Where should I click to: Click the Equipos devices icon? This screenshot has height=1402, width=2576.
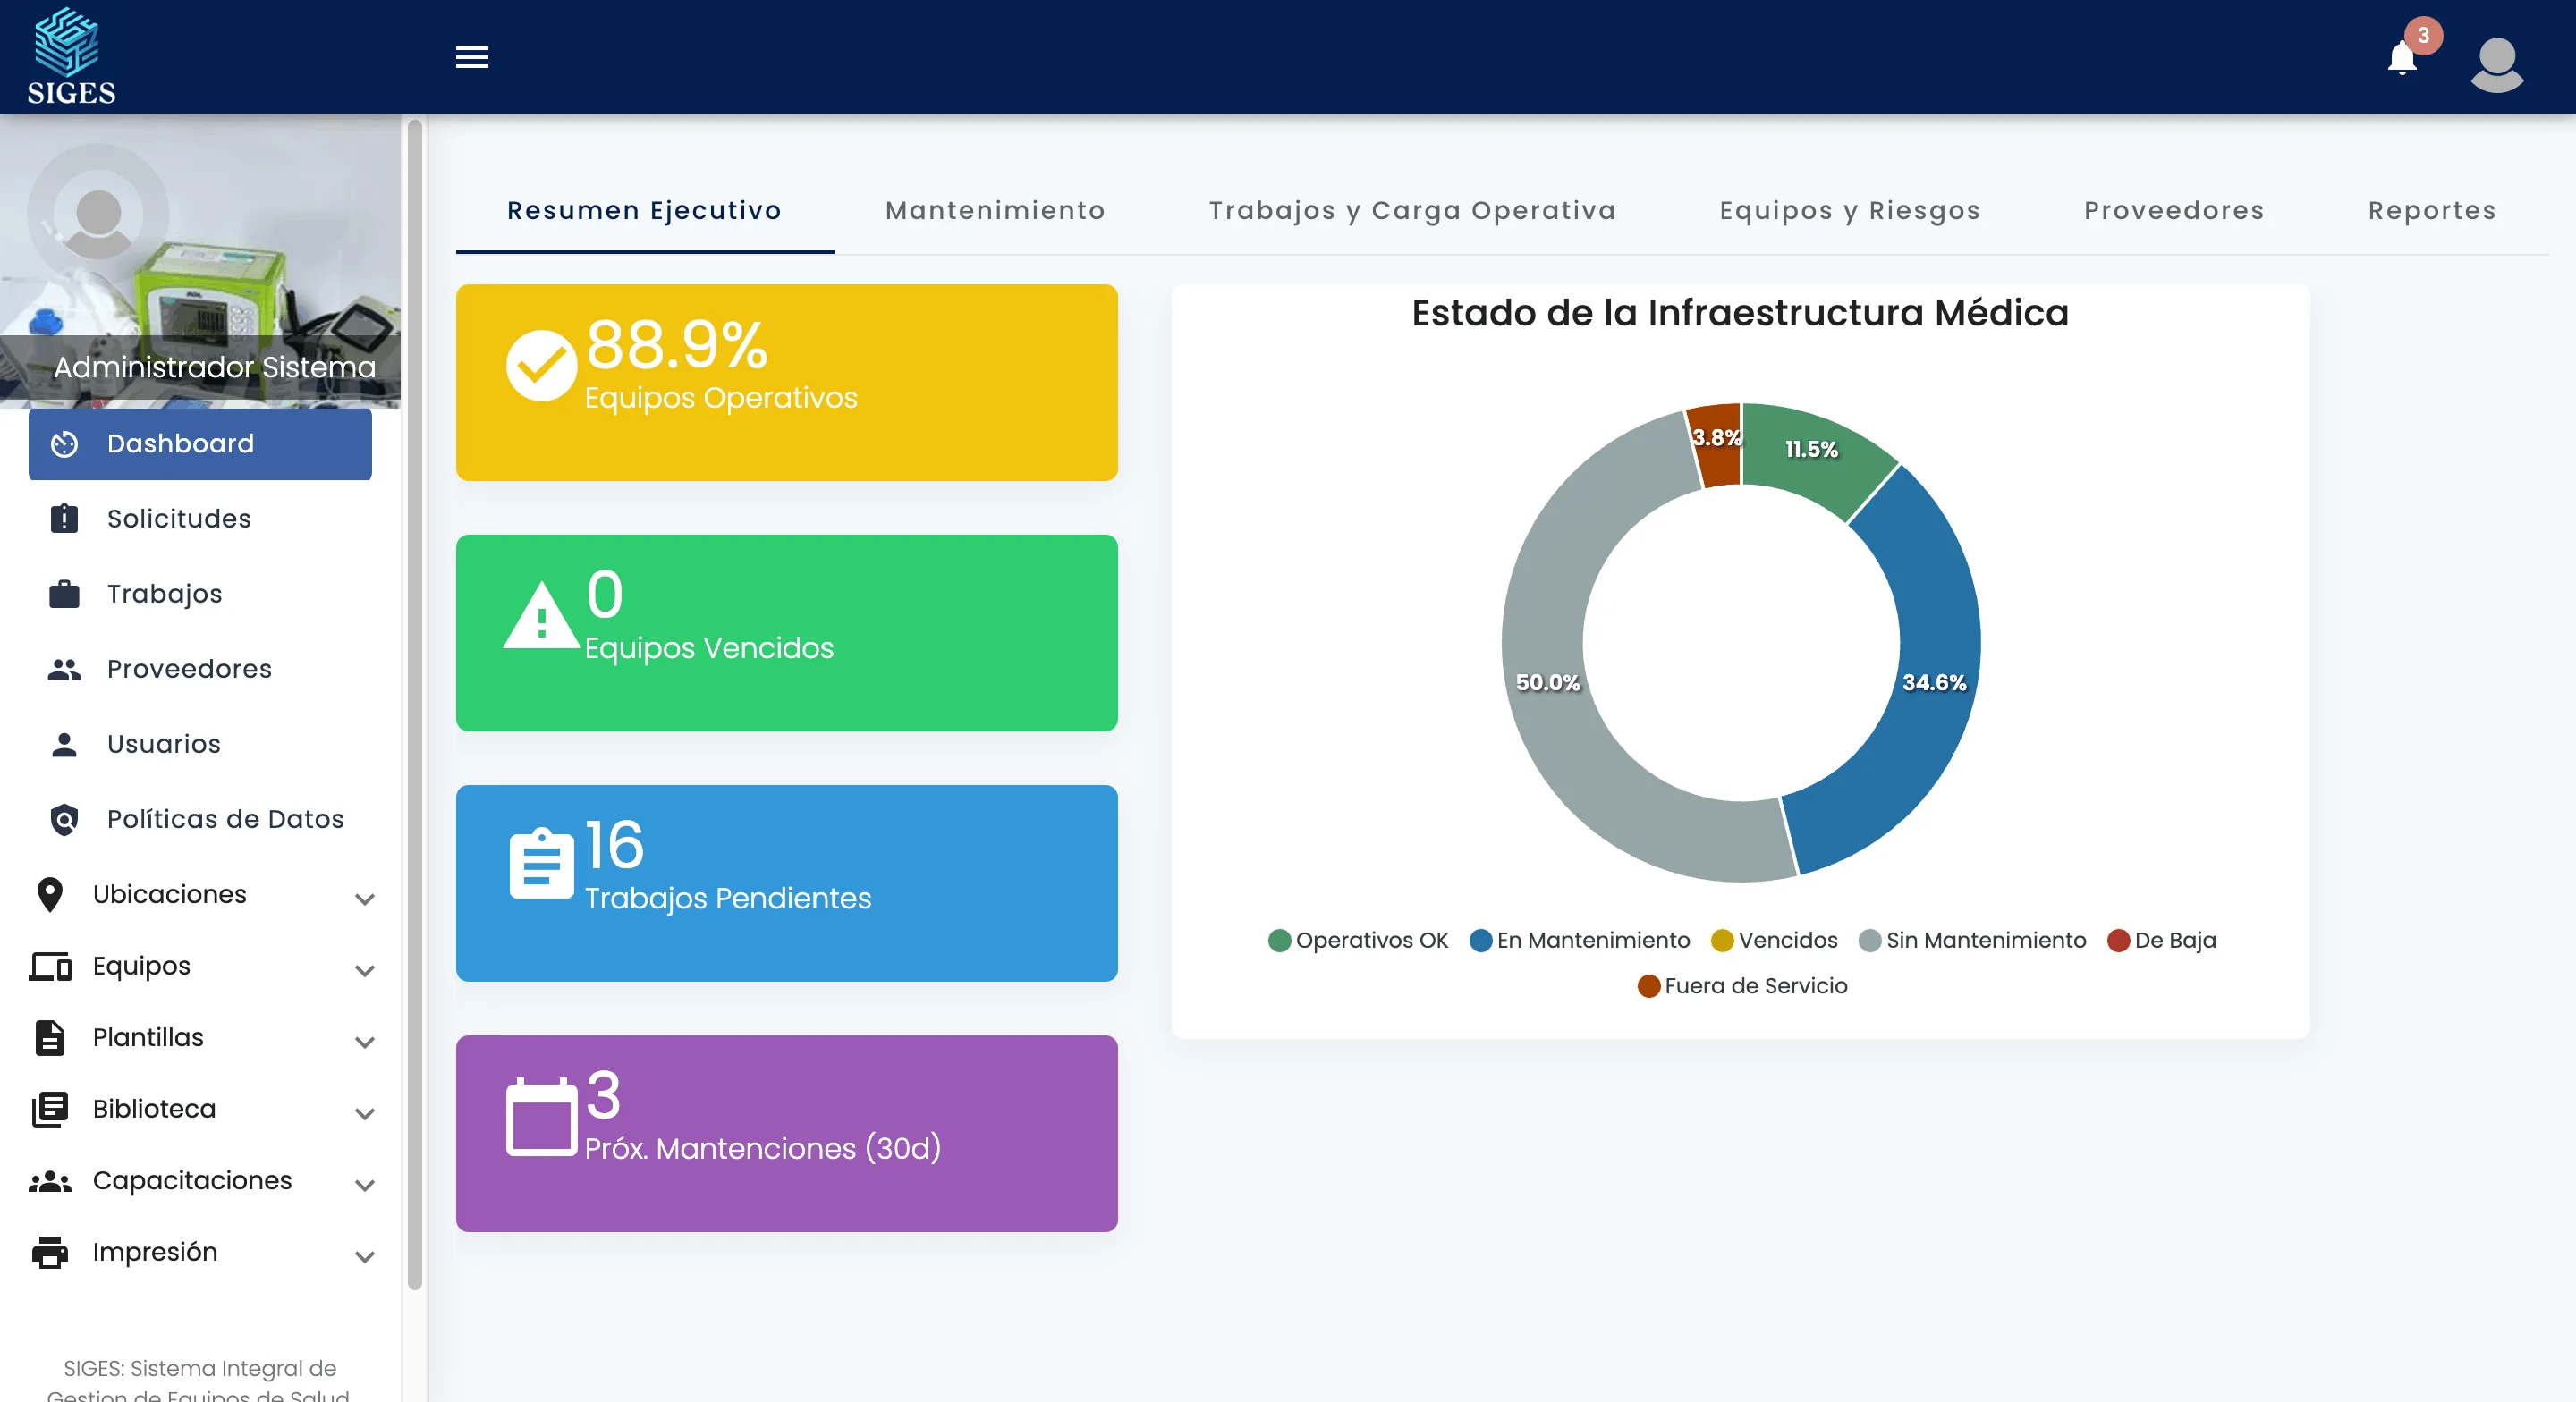click(x=50, y=966)
